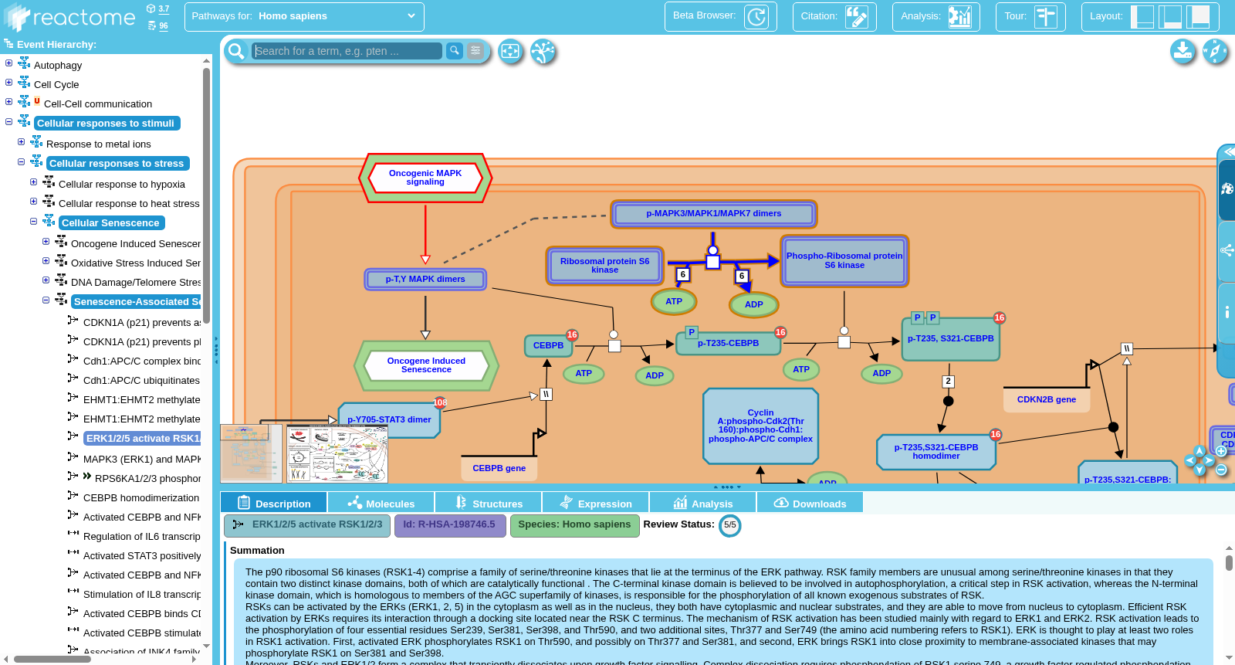1235x665 pixels.
Task: Switch to Expression tab
Action: click(595, 503)
